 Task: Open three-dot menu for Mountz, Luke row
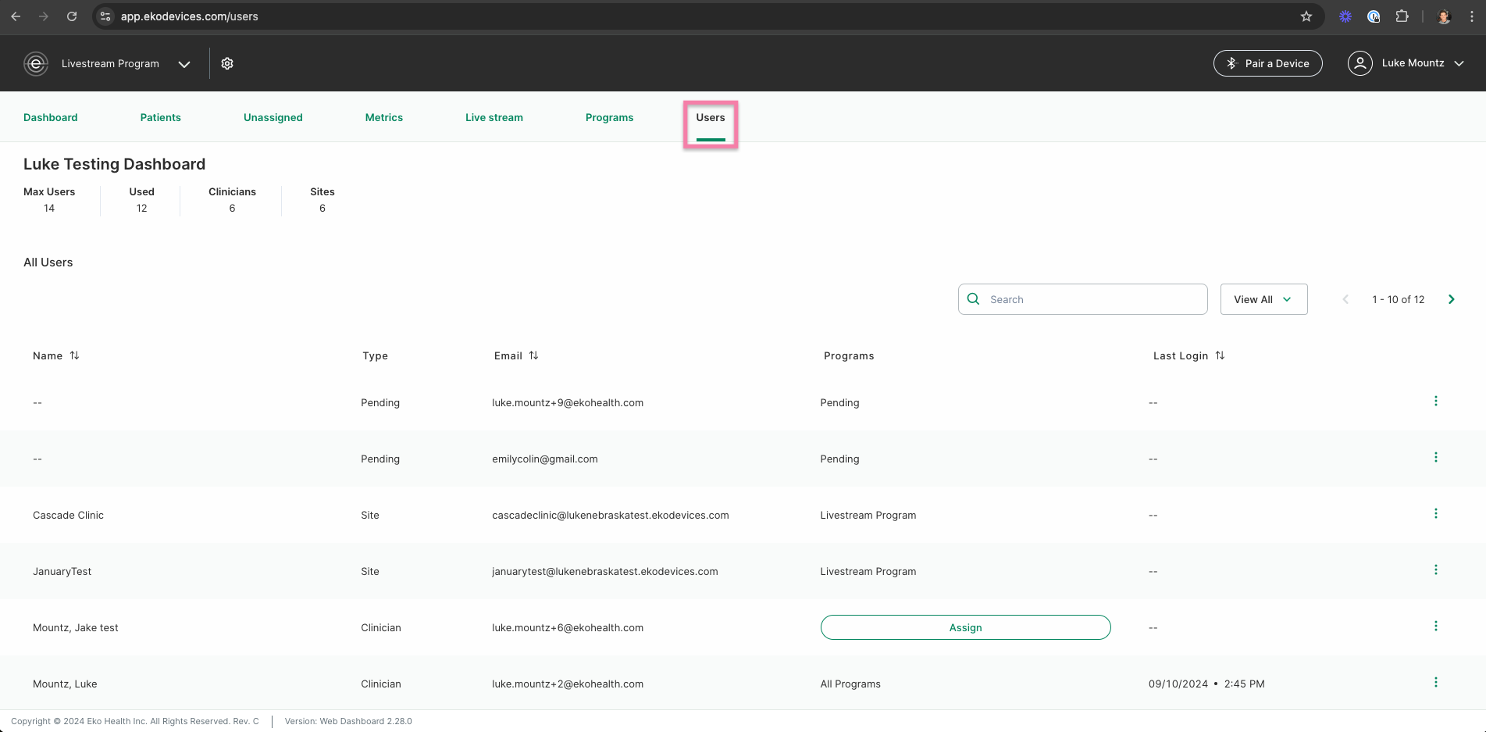point(1435,683)
